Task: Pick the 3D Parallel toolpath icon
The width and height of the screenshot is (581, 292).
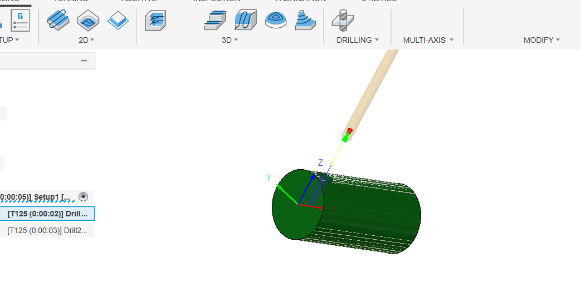Action: pyautogui.click(x=245, y=21)
